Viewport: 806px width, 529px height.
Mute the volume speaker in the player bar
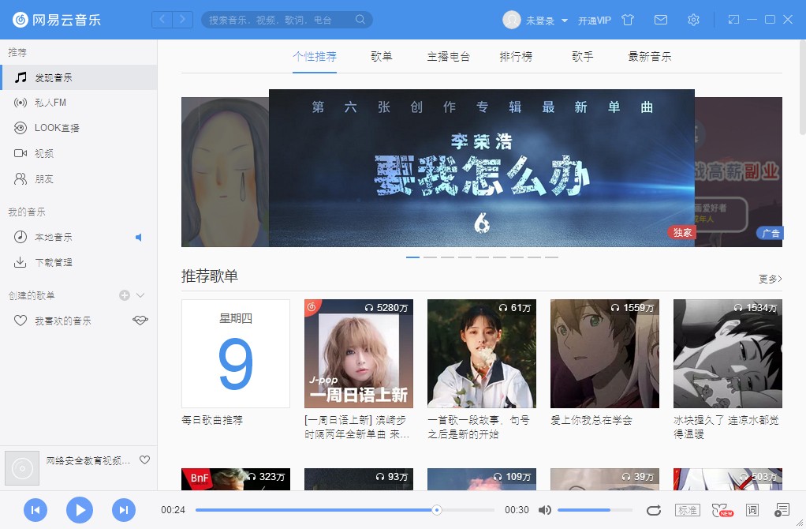(546, 510)
